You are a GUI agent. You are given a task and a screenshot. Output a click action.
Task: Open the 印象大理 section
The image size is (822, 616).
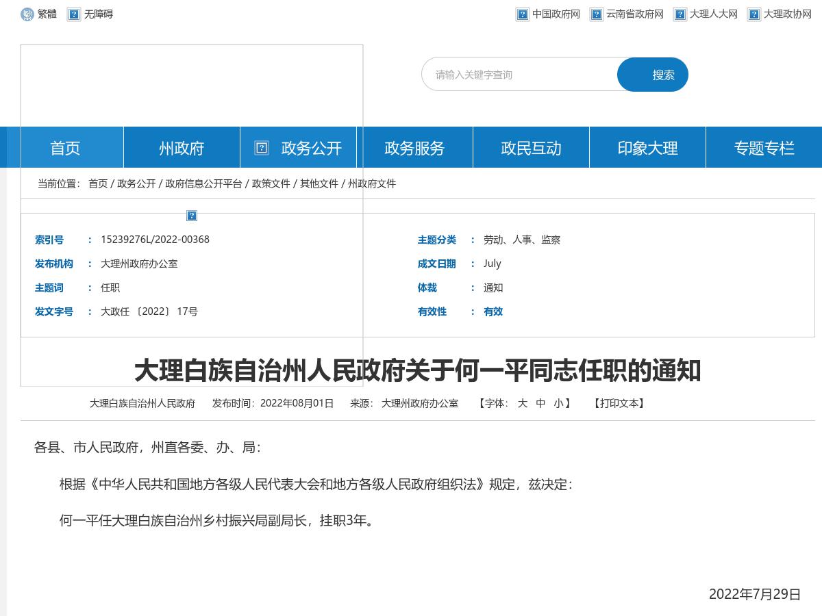point(647,147)
